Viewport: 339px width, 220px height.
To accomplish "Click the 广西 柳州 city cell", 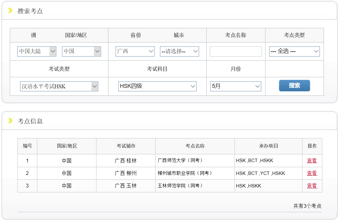I will click(126, 173).
